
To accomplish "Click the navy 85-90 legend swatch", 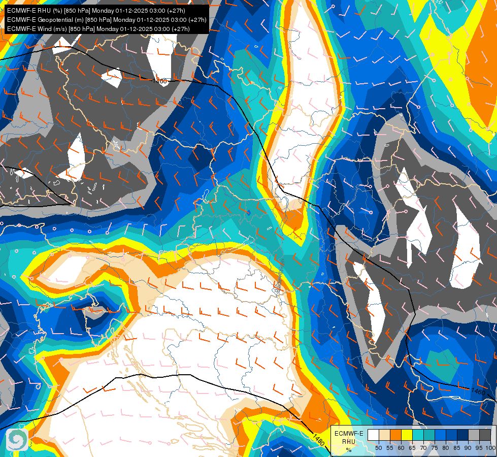I will (x=463, y=435).
